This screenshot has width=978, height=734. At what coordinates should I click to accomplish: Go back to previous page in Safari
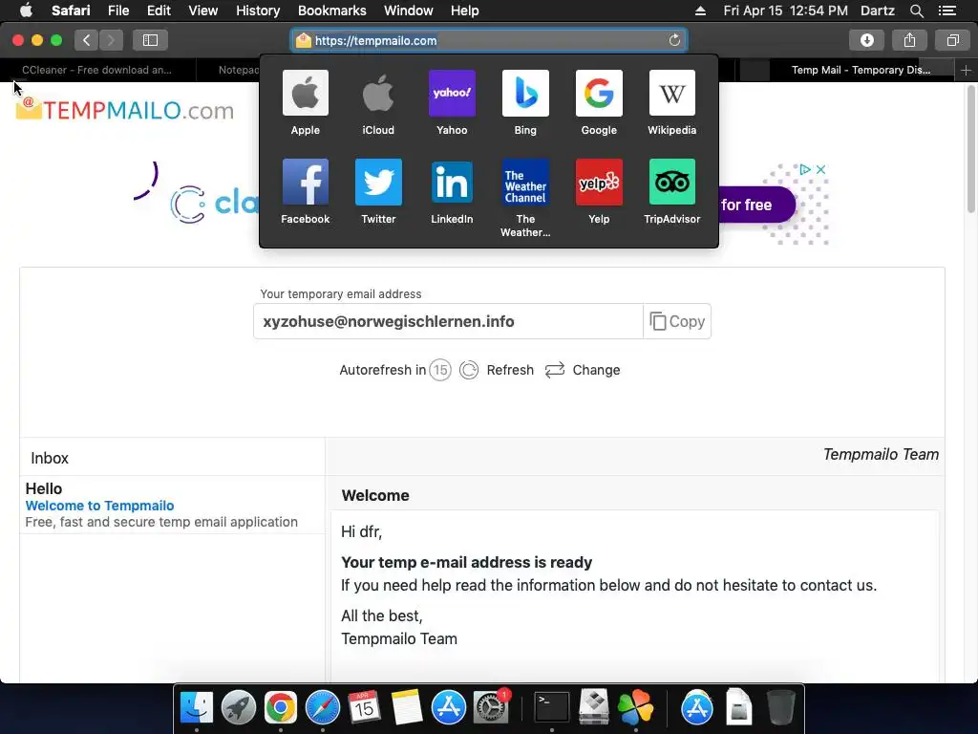pos(87,40)
